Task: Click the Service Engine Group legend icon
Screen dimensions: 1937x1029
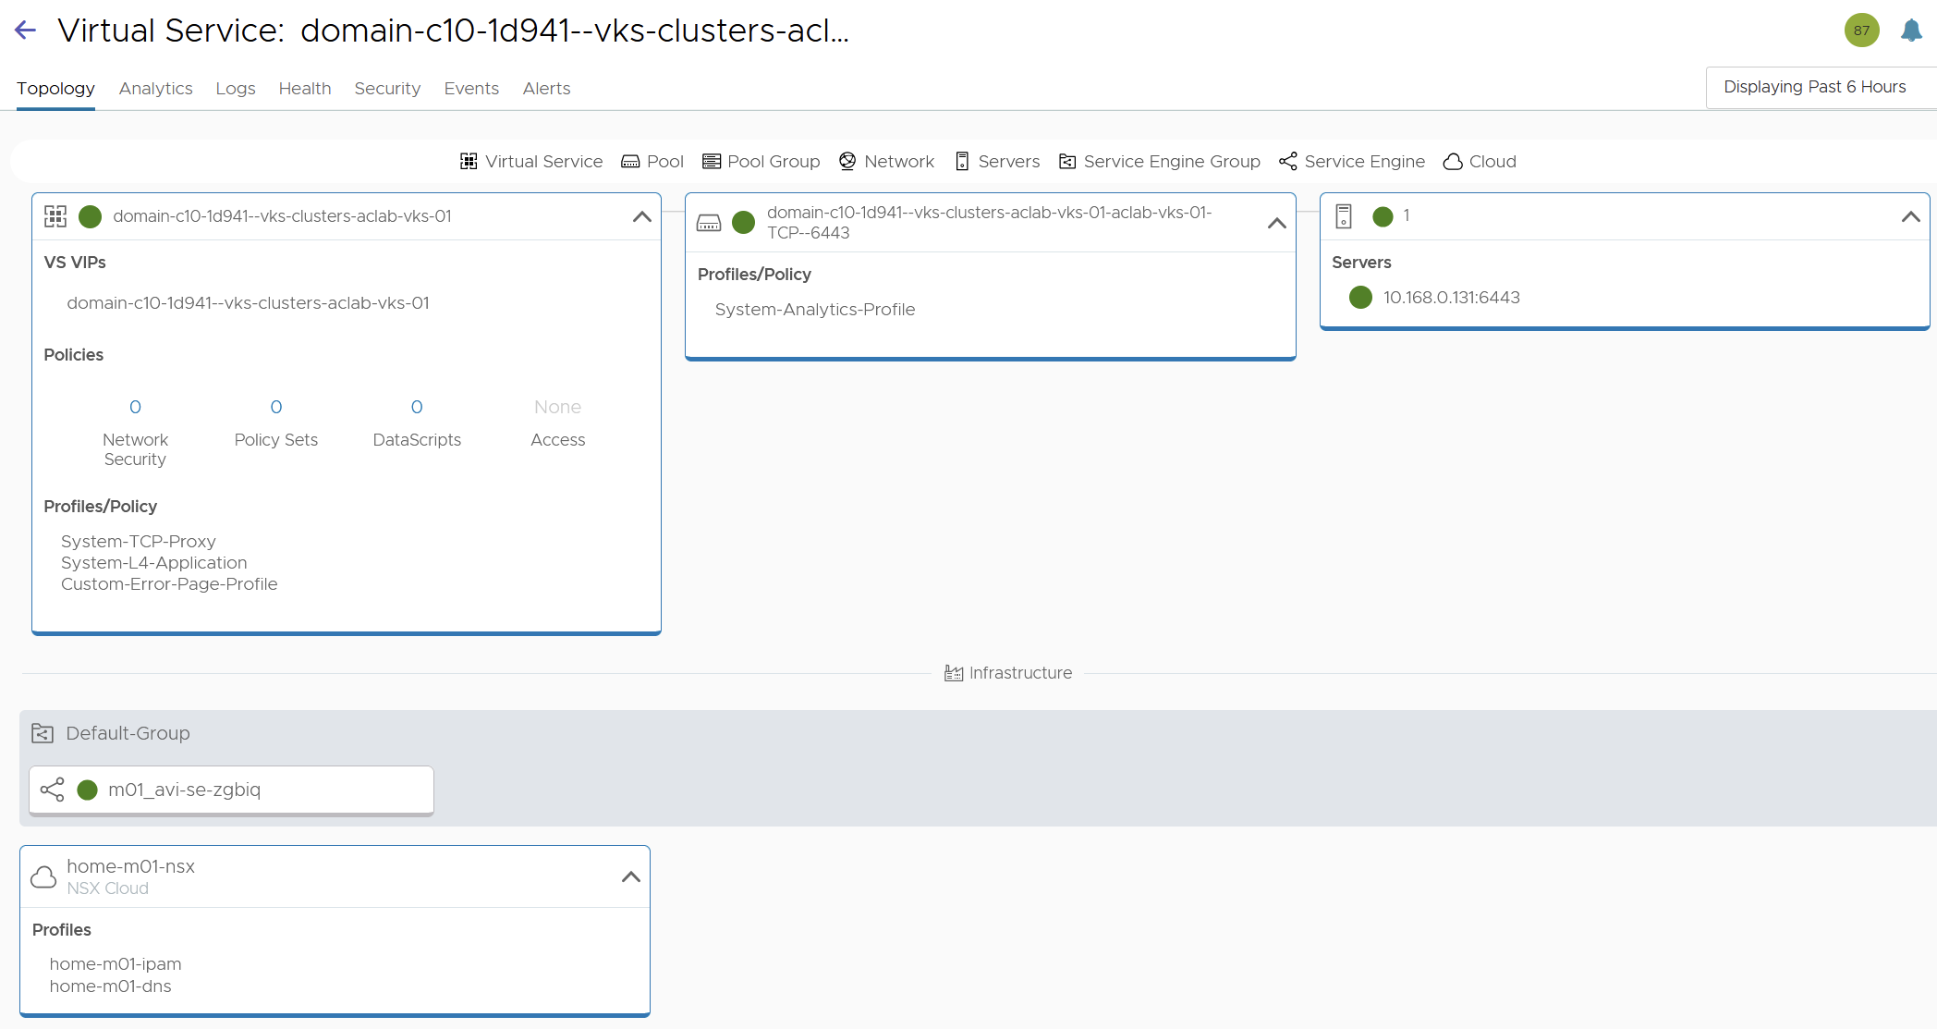Action: [1067, 162]
